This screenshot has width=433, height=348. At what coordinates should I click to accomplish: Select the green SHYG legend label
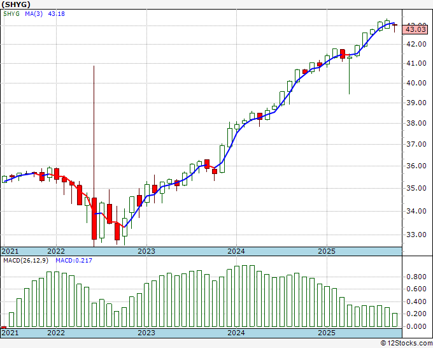(x=11, y=14)
